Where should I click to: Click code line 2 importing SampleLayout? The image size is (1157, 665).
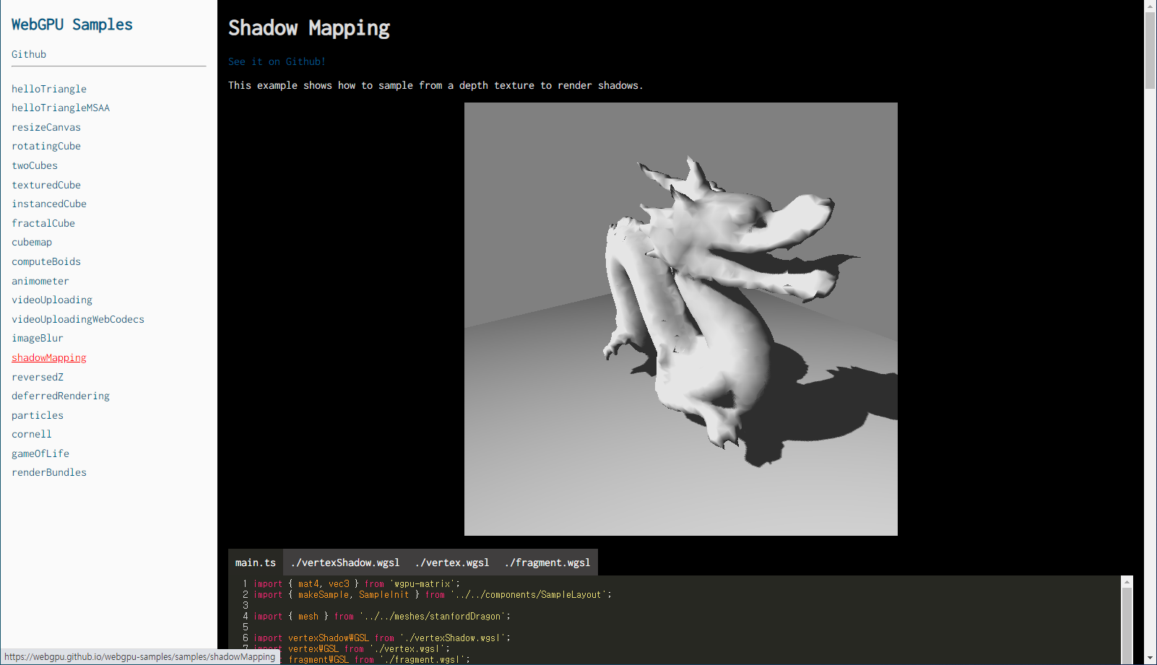coord(433,594)
